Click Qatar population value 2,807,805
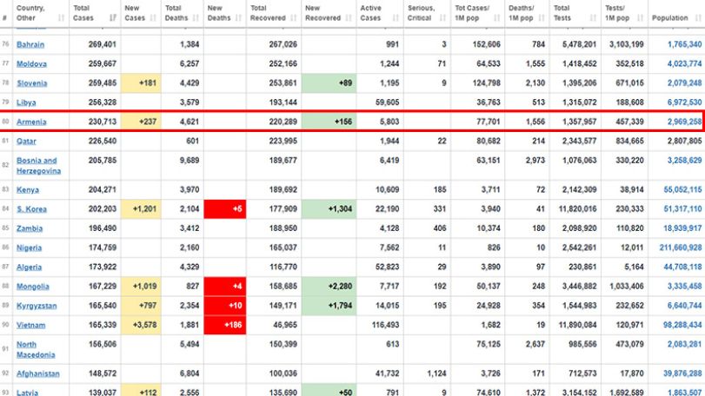 pyautogui.click(x=684, y=141)
